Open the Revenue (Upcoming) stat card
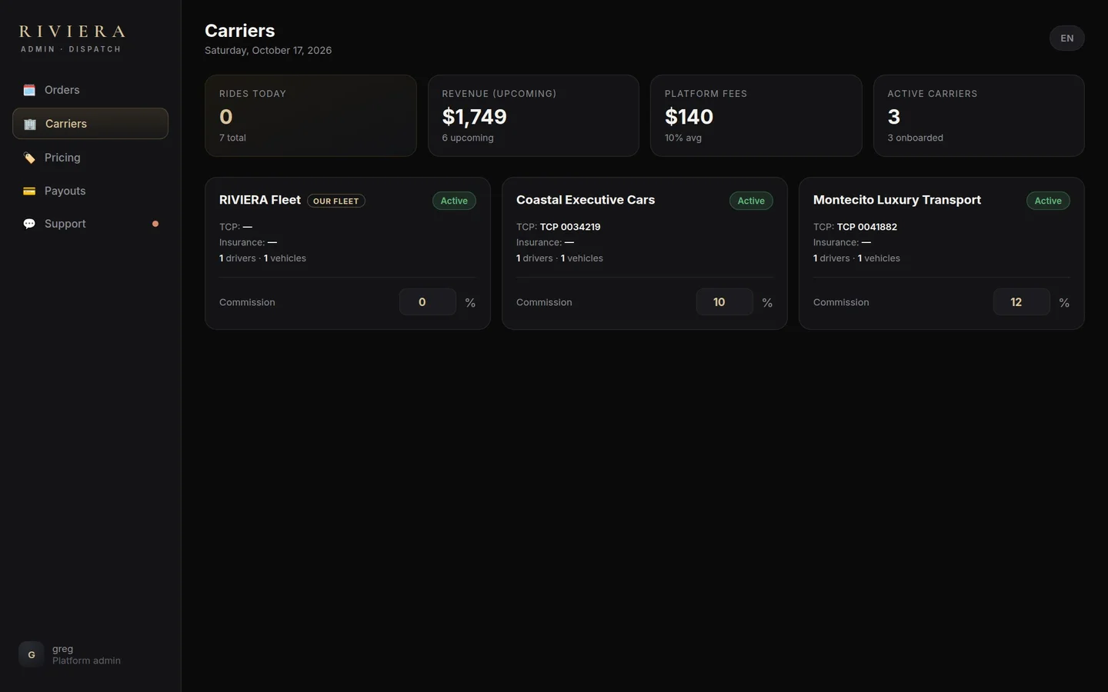 (533, 115)
